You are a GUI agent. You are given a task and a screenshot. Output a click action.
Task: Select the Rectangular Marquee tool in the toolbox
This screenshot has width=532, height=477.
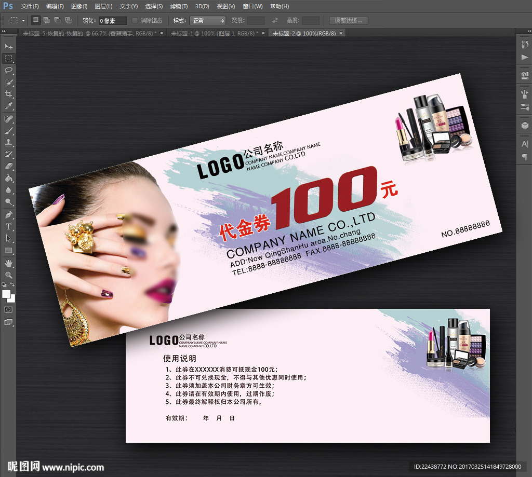coord(8,58)
